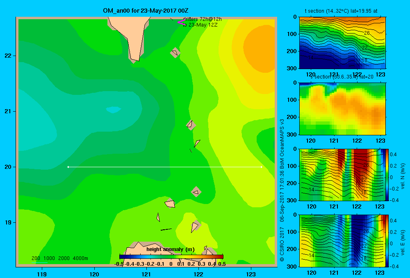This screenshot has width=410, height=278.
Task: Pick the dark red end of height anomaly colorbar
Action: (221, 257)
